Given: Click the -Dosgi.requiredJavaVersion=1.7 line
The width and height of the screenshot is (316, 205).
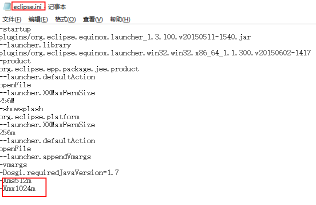Looking at the screenshot, I should point(59,173).
